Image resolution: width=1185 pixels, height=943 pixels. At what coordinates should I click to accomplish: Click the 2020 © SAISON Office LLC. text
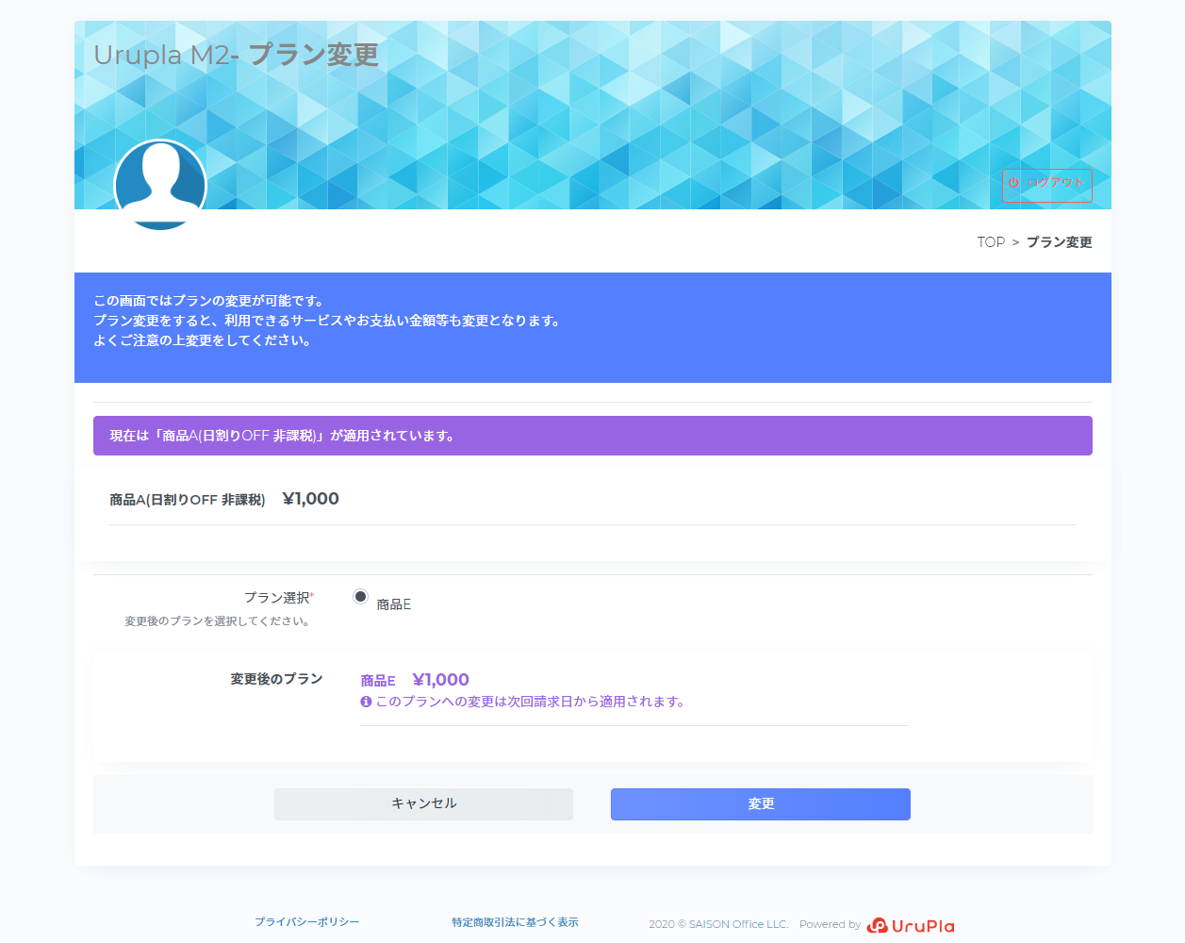coord(718,924)
